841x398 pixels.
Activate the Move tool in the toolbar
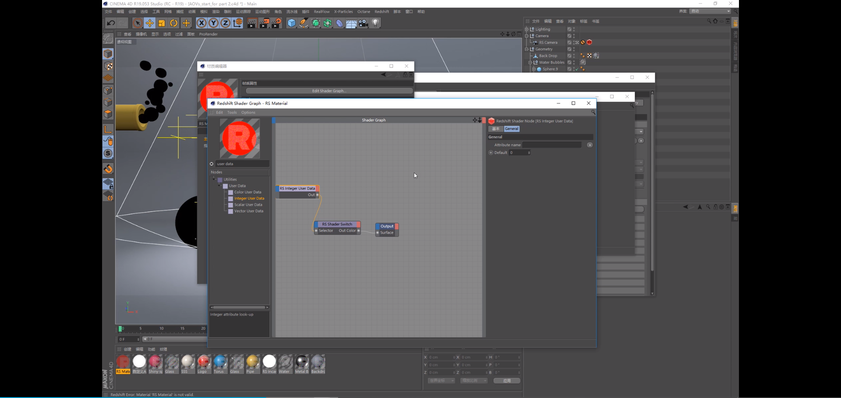pos(150,23)
